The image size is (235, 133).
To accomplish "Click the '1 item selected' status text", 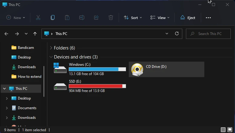I will 34,130.
